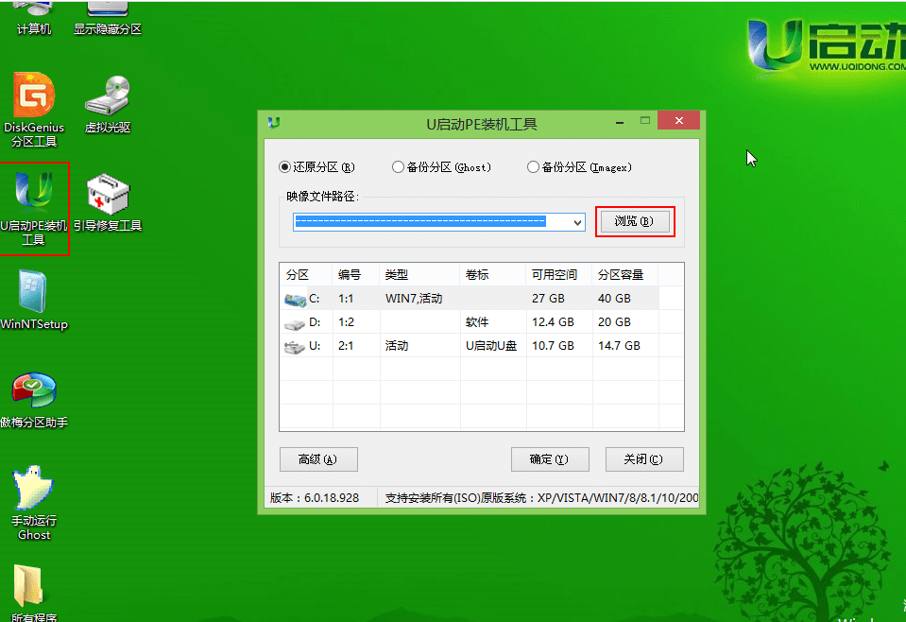
Task: Click the C: drive icon in partition list
Action: point(295,300)
